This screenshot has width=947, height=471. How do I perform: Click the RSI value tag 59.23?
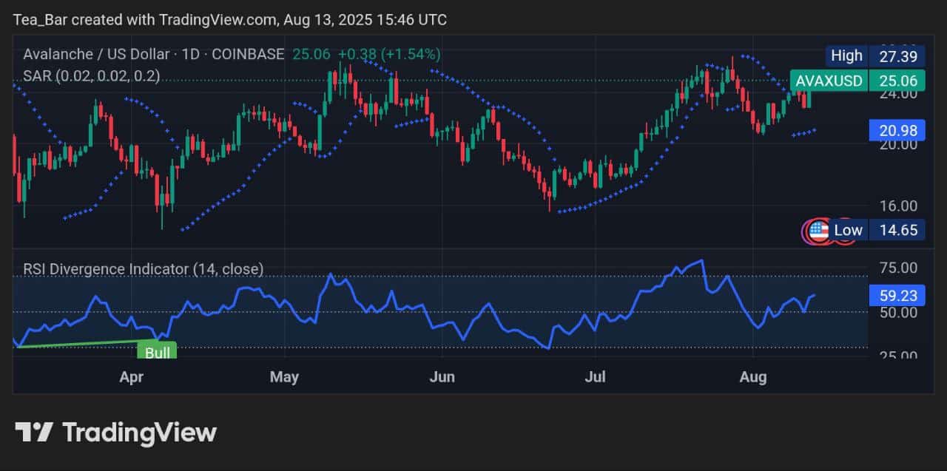[x=898, y=296]
